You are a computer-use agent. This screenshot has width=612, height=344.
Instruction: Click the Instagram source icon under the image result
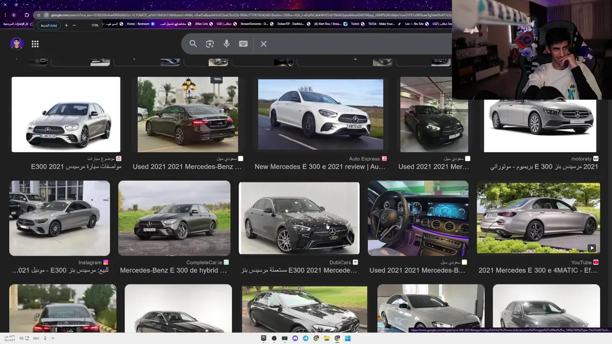click(106, 262)
